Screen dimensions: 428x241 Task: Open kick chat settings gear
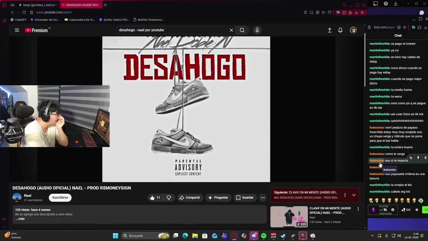click(x=417, y=210)
